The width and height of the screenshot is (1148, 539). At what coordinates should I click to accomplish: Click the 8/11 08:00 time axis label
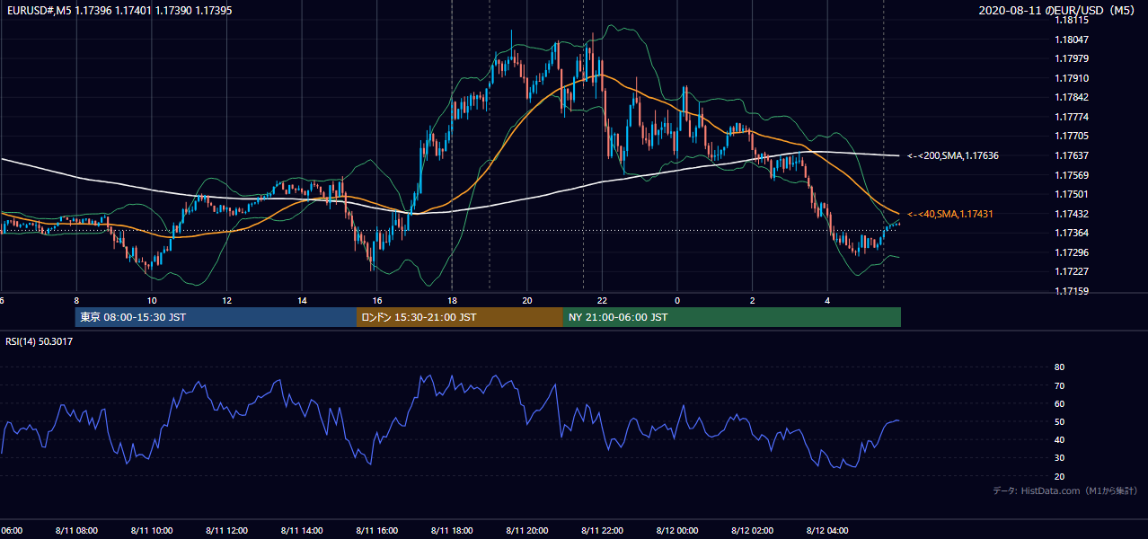[x=76, y=530]
